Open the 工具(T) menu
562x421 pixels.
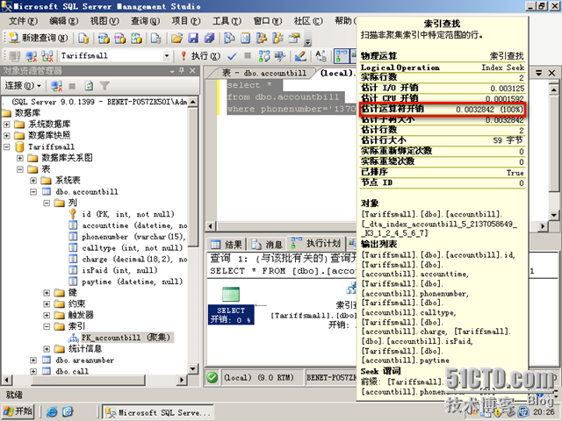click(x=227, y=21)
